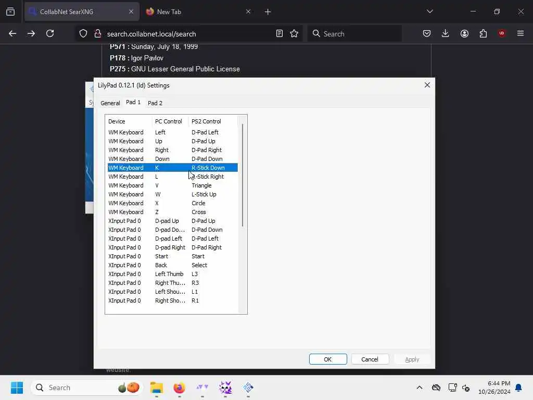Select XInput Pad 0 R3 binding row
The image size is (533, 400).
point(173,283)
